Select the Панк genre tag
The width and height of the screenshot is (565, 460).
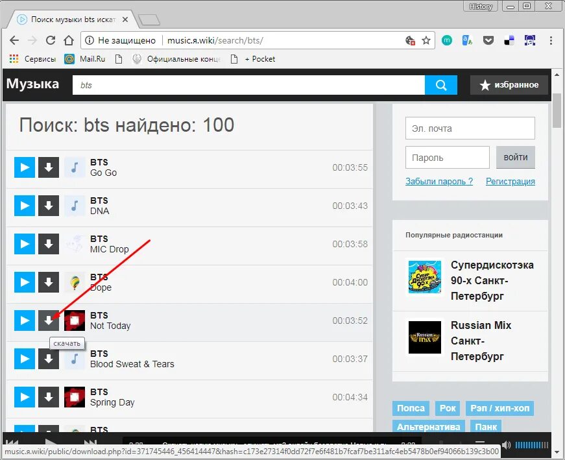click(486, 426)
